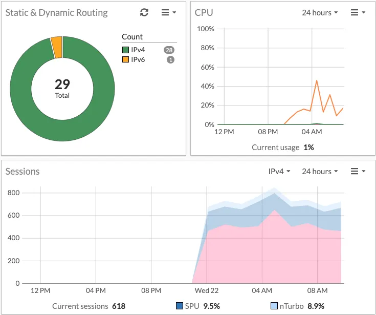Click the light blue nTurbo legend swatch
Viewport: 376px width, 315px height.
point(274,306)
